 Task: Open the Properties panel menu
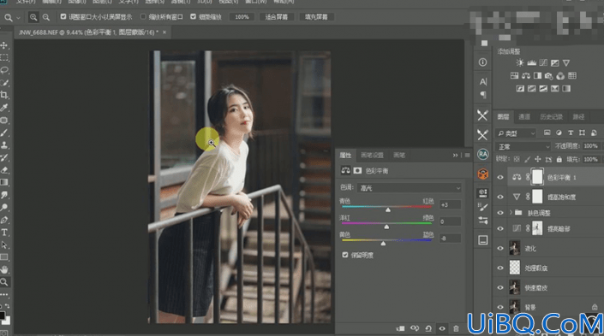click(x=467, y=156)
